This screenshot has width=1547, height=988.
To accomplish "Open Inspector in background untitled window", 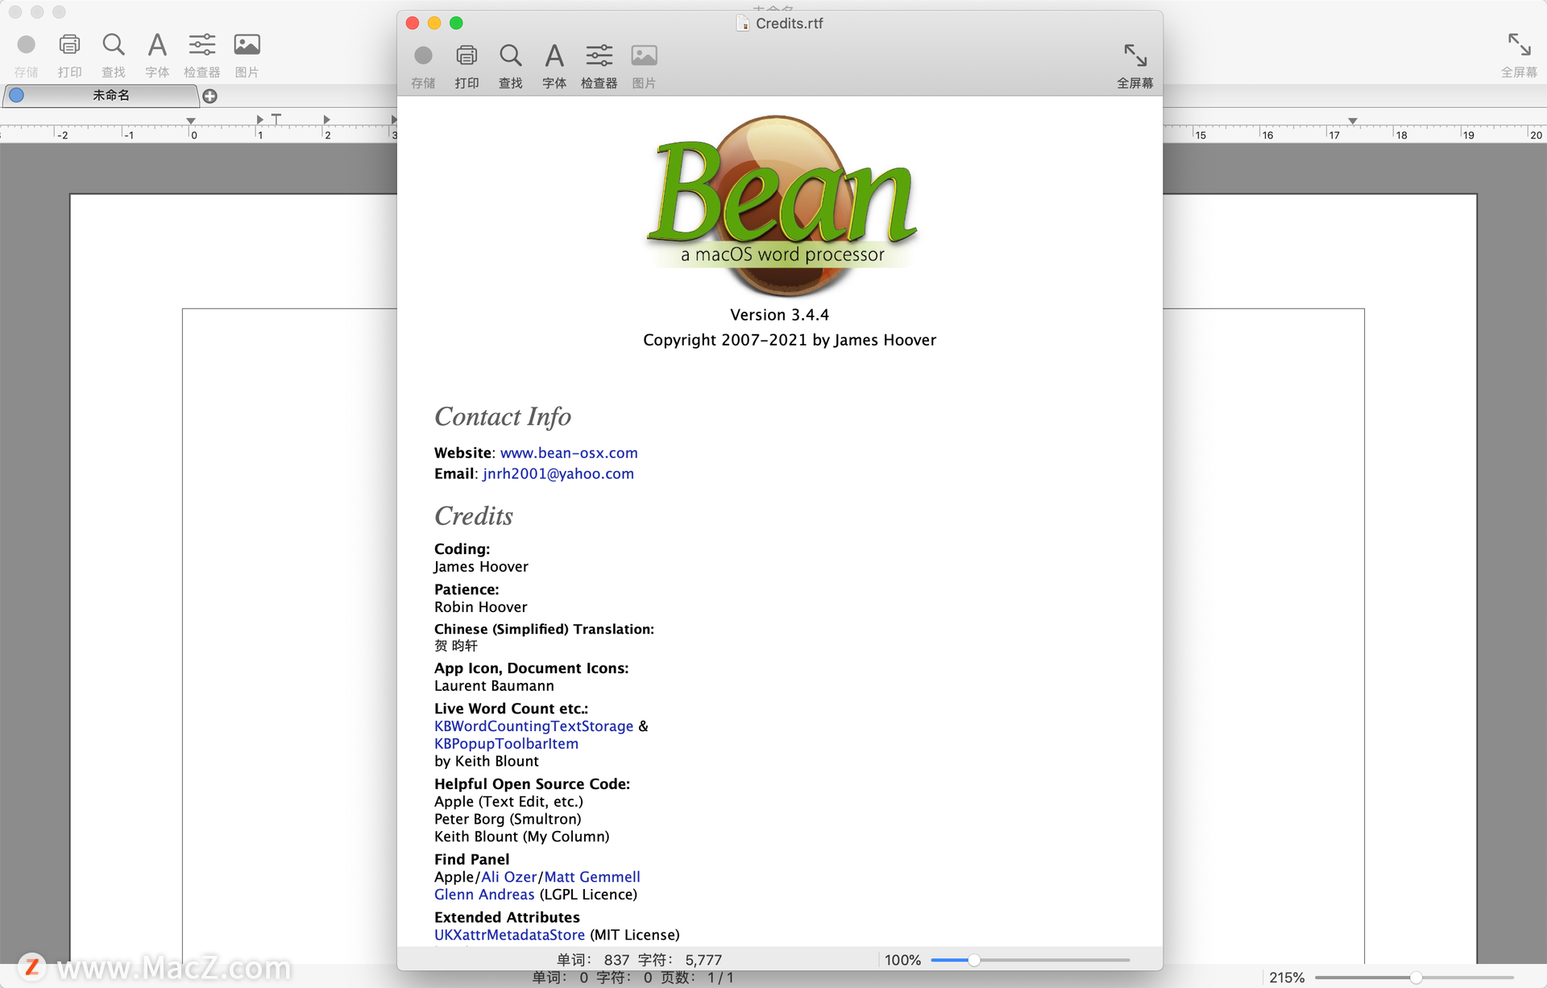I will (x=202, y=44).
